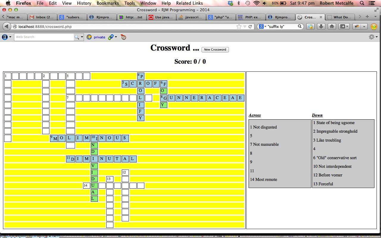Click the clue "1 Not disgusted"
The image size is (381, 238).
263,127
